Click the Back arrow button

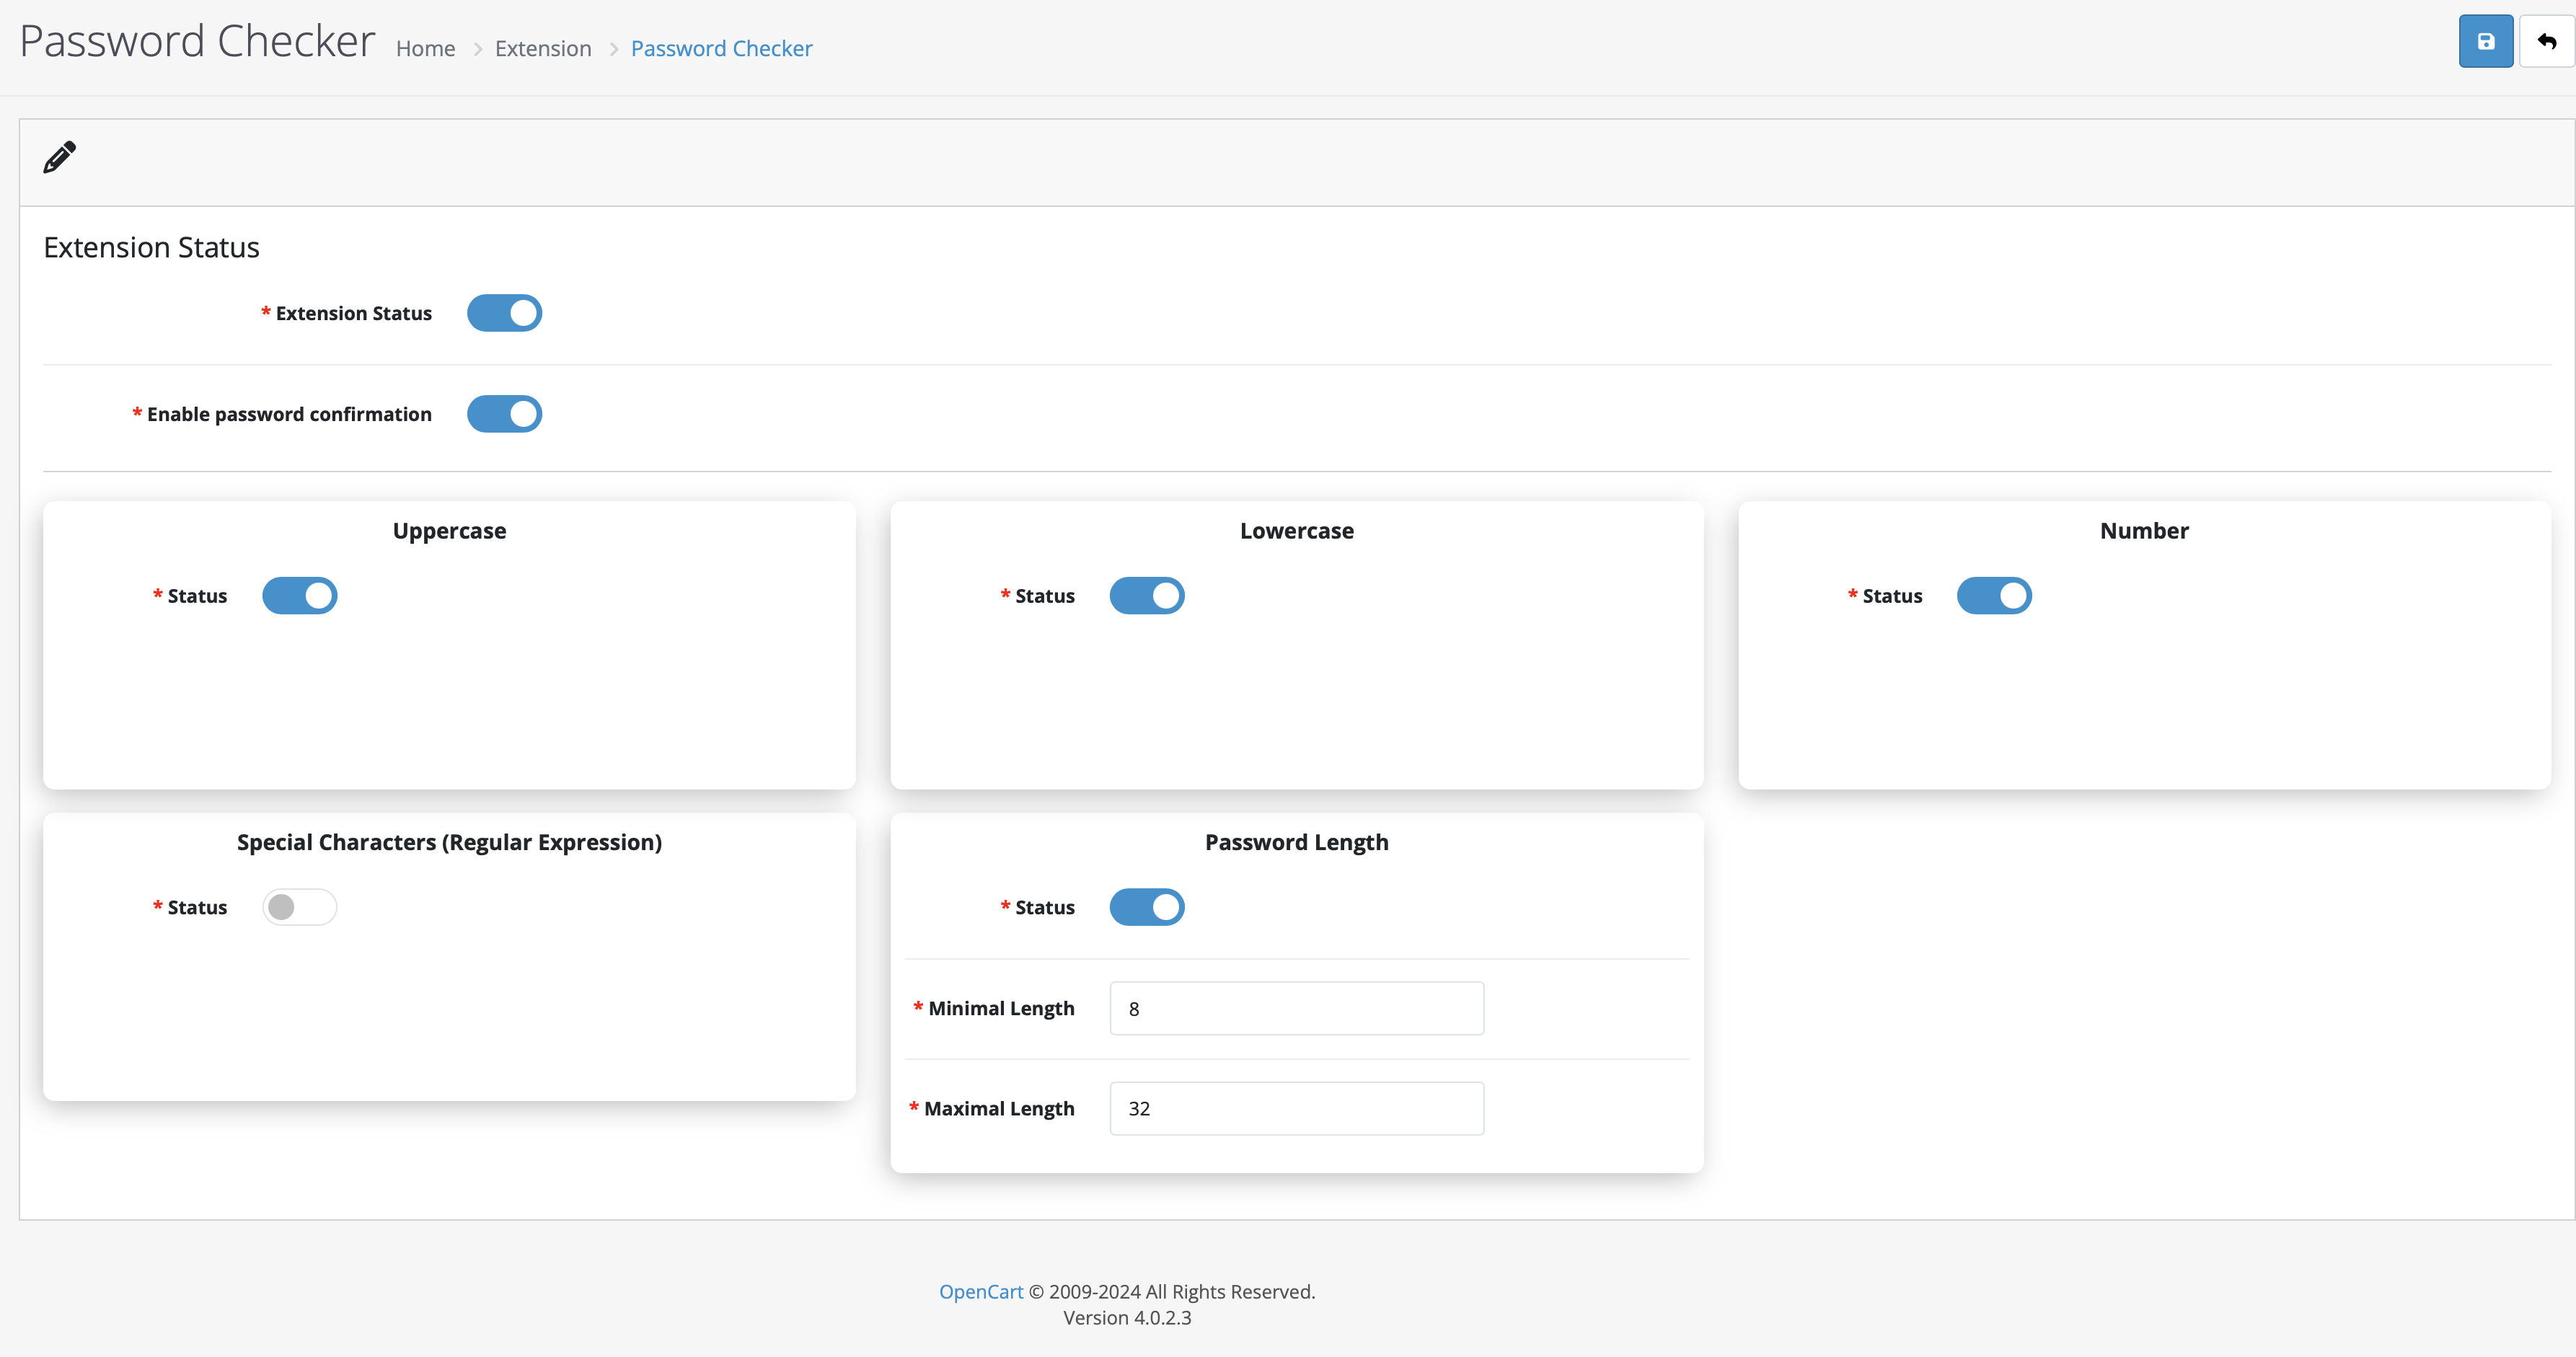click(x=2546, y=41)
